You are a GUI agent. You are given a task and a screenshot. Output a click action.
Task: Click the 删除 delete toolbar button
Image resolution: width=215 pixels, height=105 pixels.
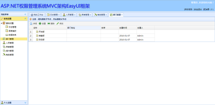pos(51,24)
